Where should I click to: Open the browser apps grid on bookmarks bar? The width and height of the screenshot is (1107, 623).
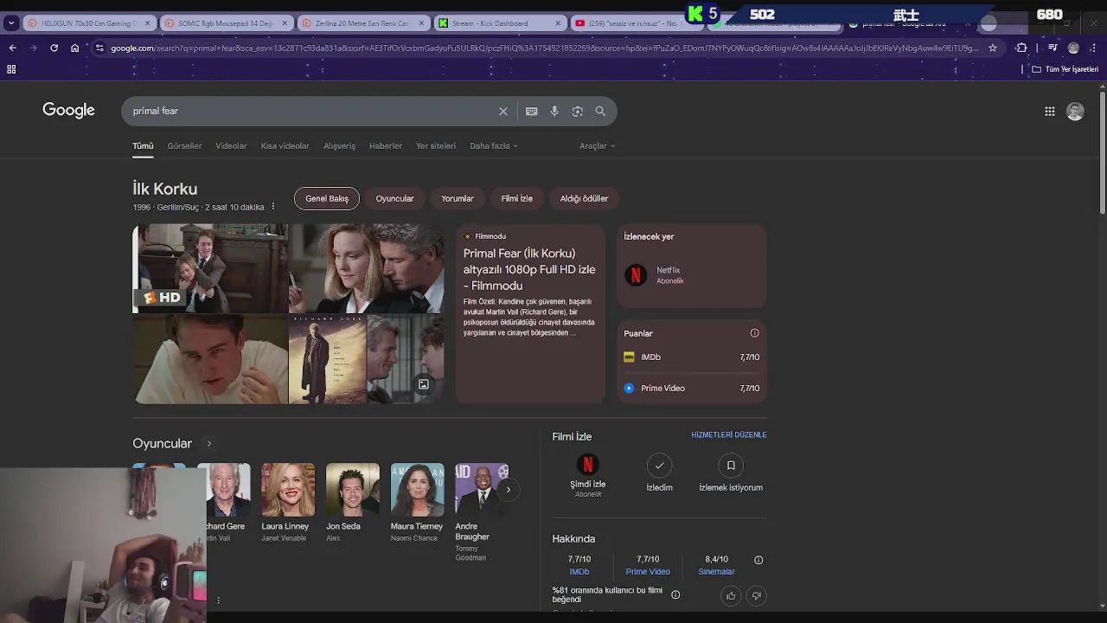11,68
